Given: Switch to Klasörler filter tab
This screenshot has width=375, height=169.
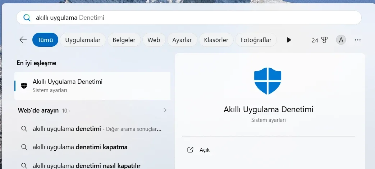Looking at the screenshot, I should tap(216, 40).
